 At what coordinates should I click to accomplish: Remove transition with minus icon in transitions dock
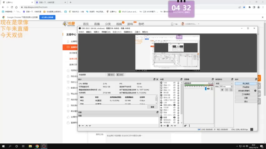pyautogui.click(x=227, y=90)
